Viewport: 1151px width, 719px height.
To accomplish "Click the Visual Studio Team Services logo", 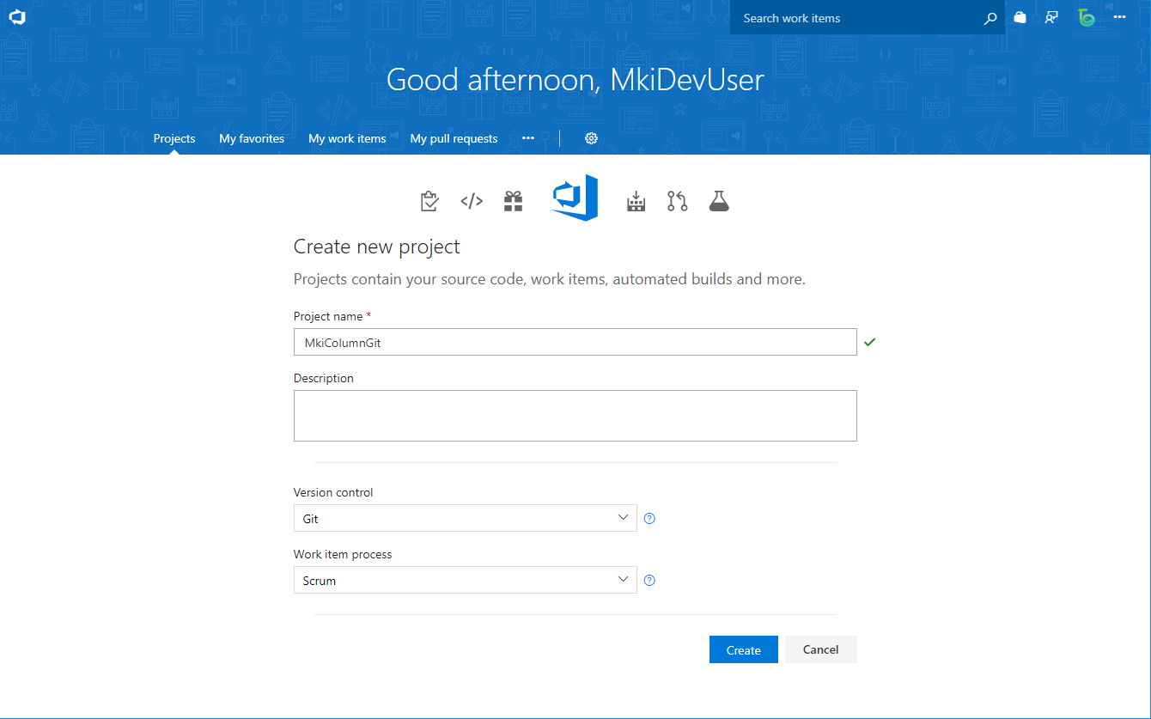I will point(17,17).
